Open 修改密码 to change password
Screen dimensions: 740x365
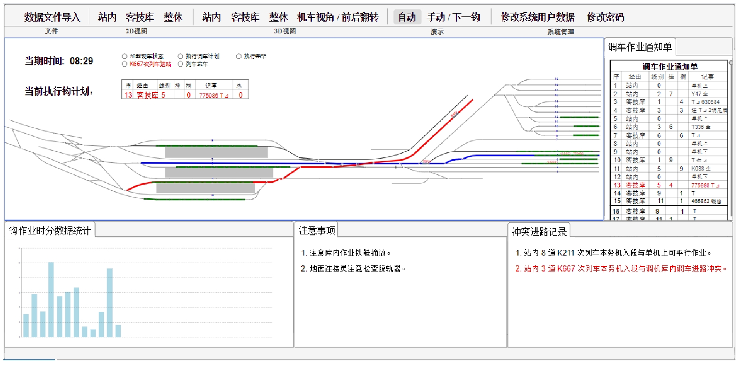[605, 17]
